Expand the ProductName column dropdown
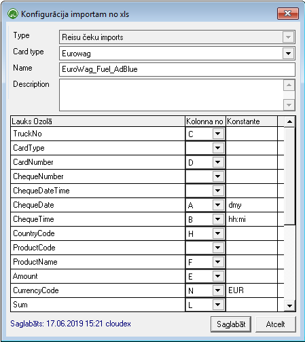Image resolution: width=305 pixels, height=342 pixels. (x=218, y=262)
